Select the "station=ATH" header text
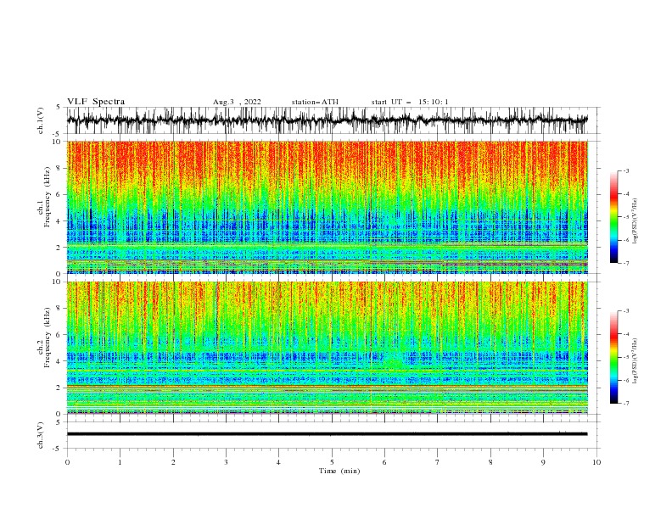 (x=315, y=102)
